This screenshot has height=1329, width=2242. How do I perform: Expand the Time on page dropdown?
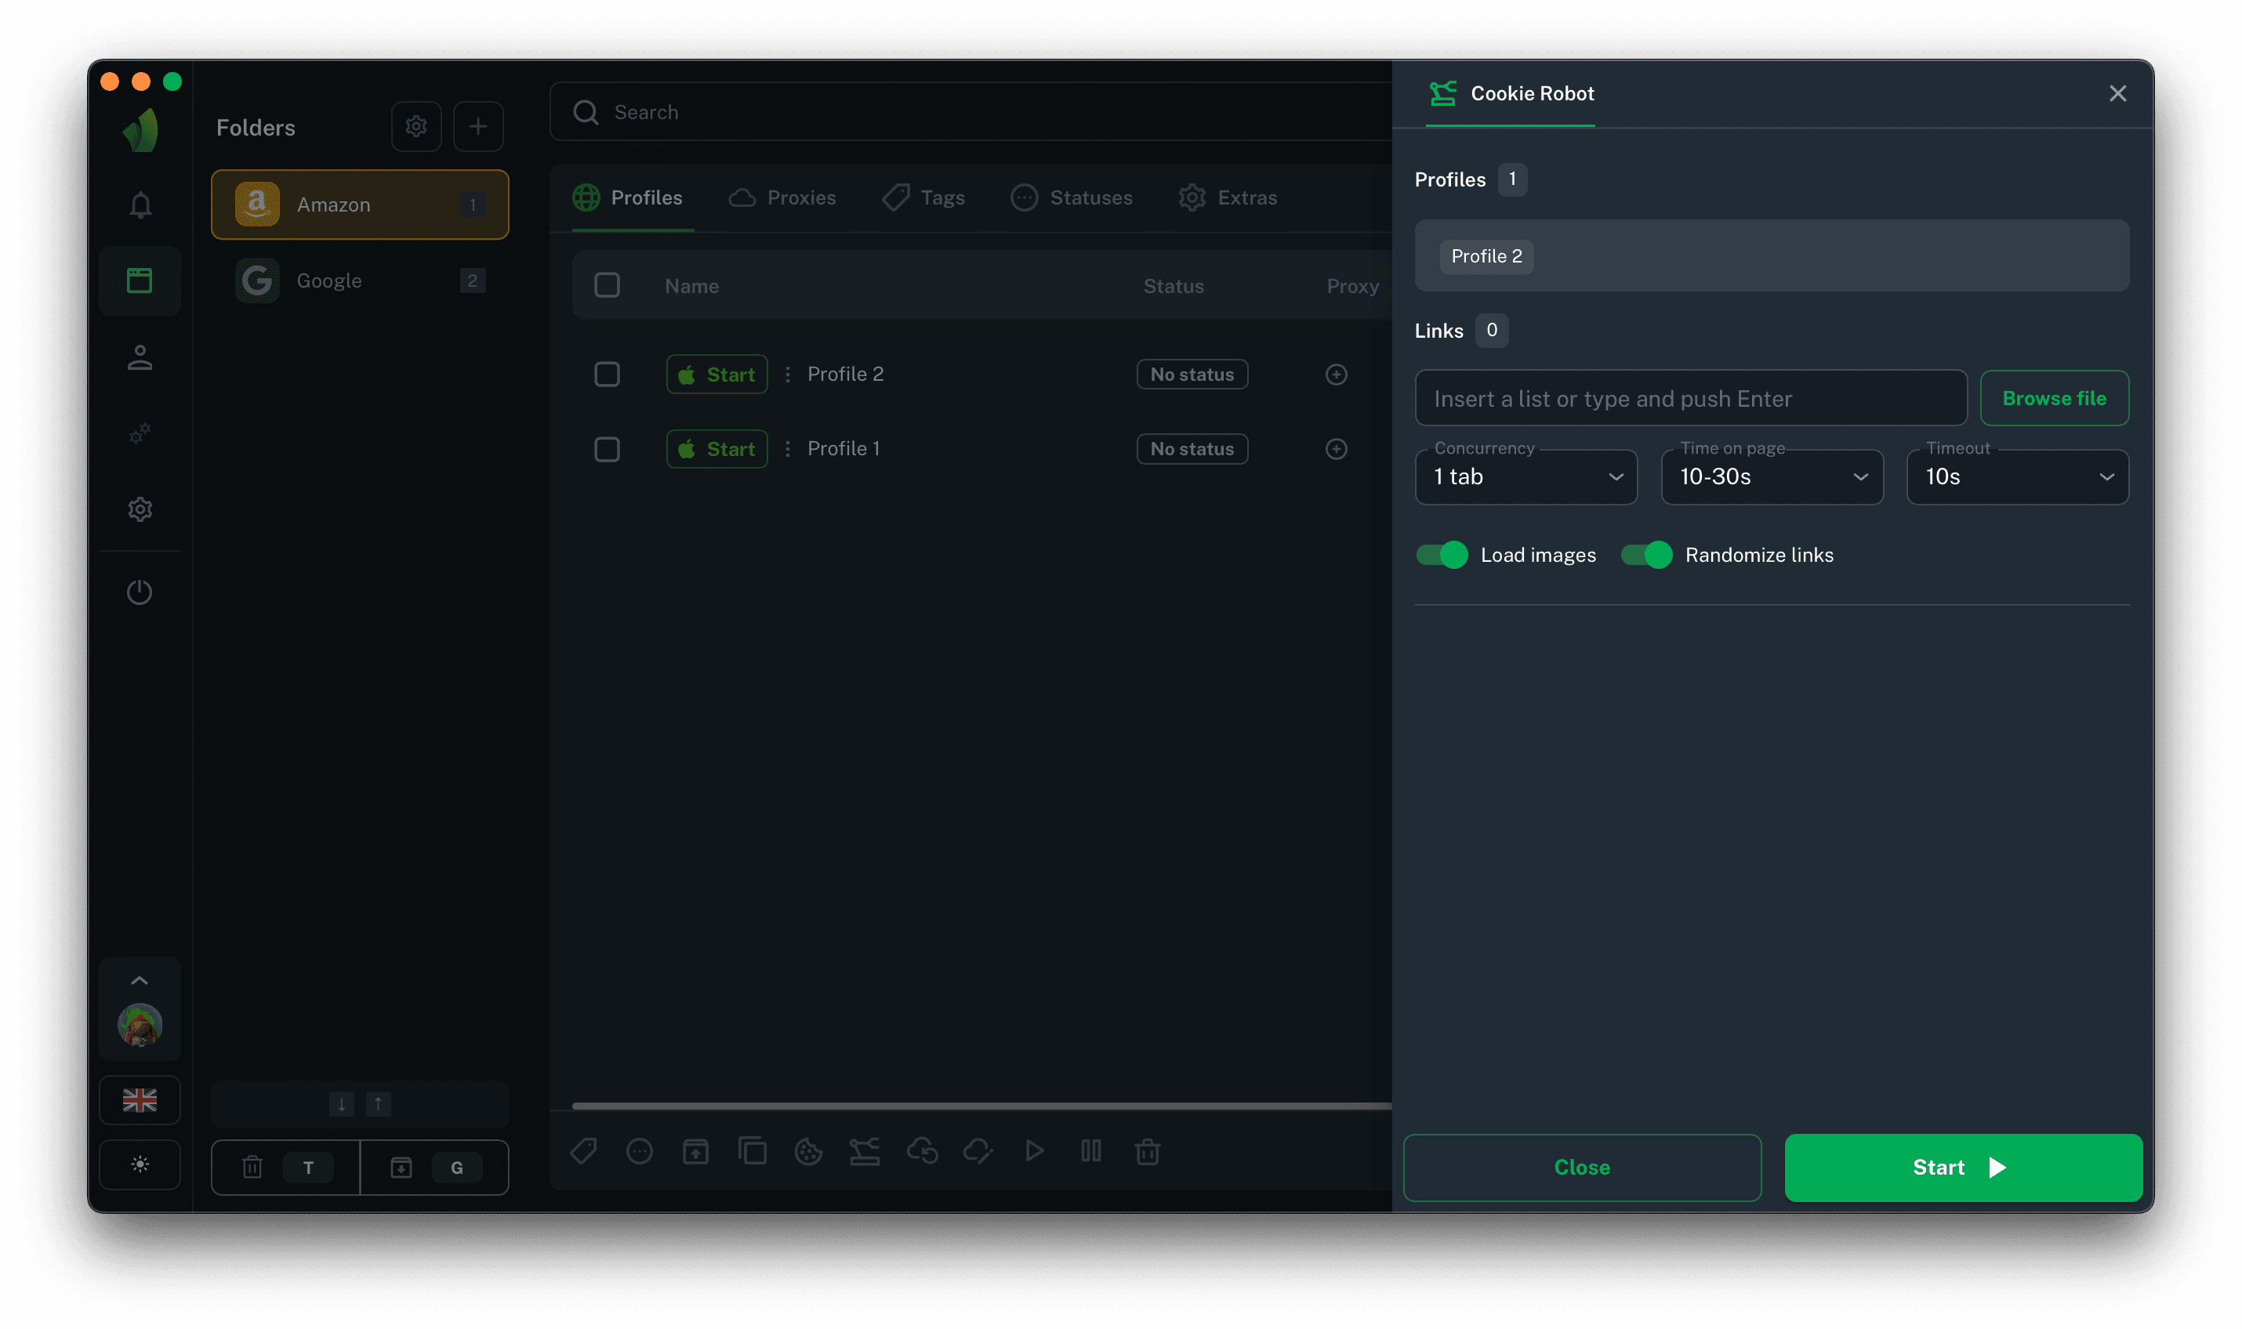[1771, 477]
